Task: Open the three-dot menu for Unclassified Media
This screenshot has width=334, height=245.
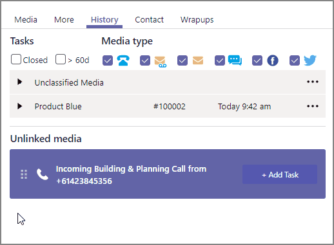Action: pyautogui.click(x=313, y=82)
